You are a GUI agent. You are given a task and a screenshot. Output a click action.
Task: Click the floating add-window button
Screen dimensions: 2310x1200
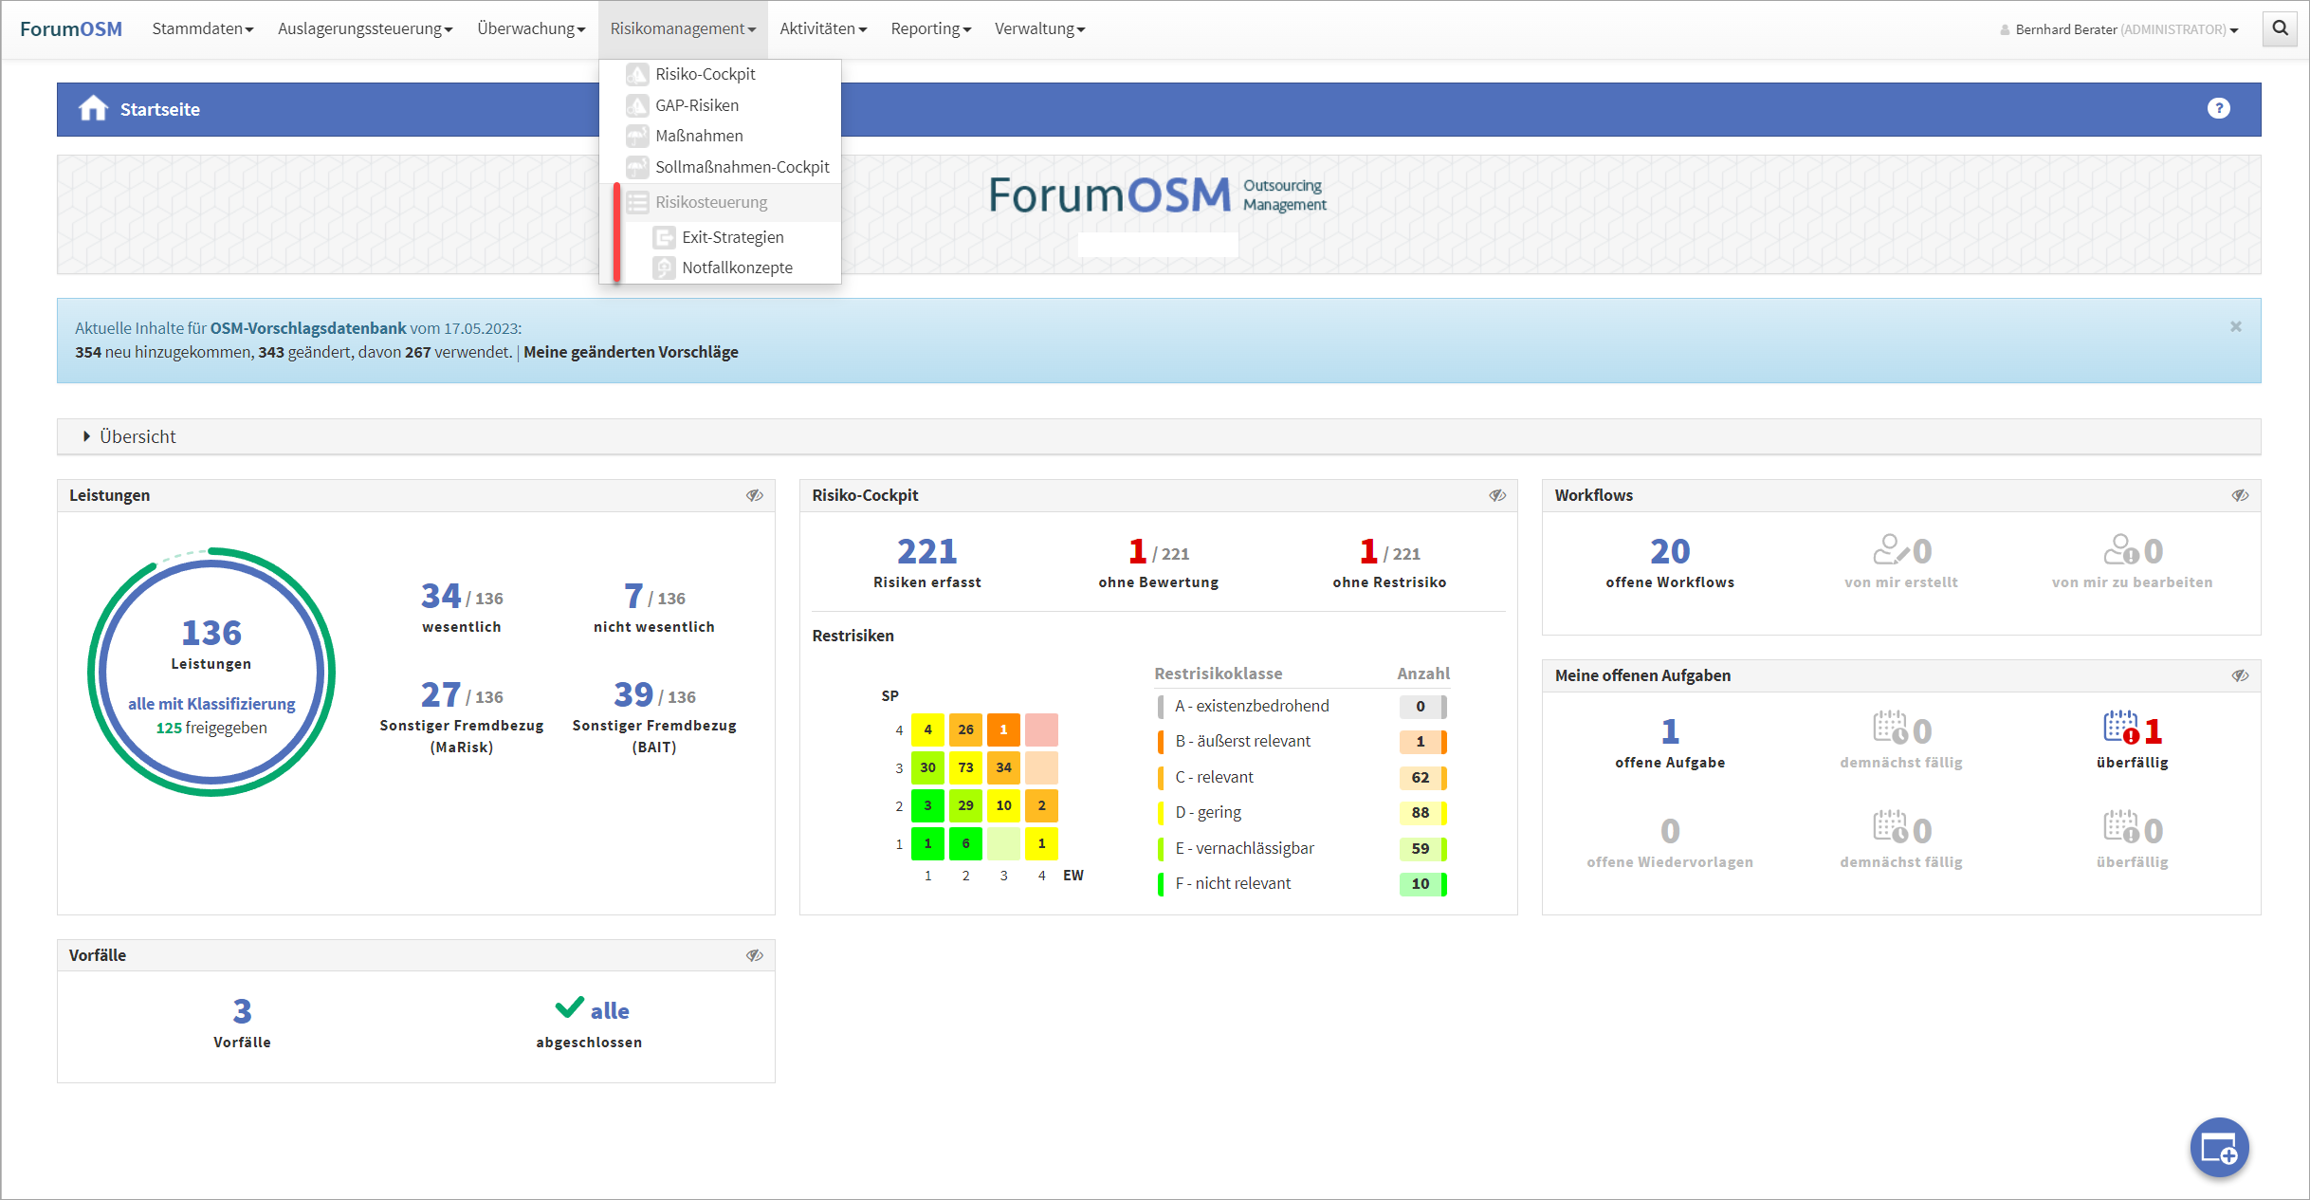pyautogui.click(x=2218, y=1149)
